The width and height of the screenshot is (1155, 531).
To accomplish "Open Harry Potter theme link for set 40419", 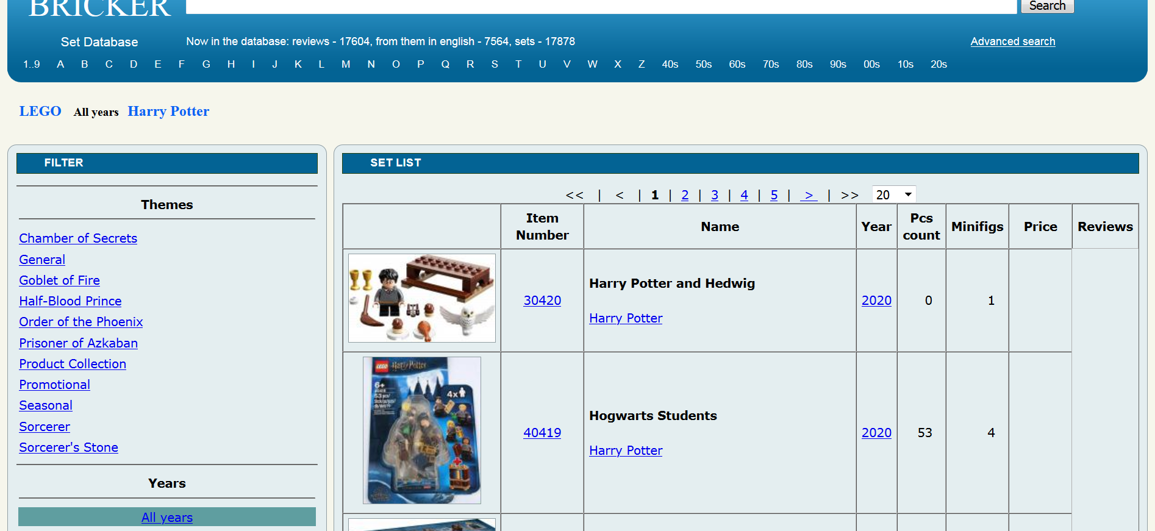I will [626, 451].
